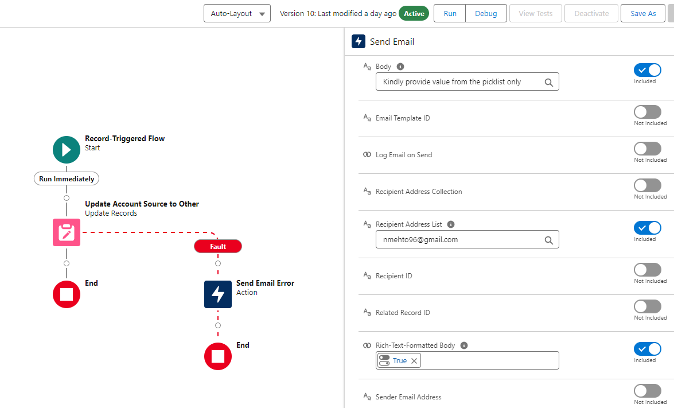Click End icon under Update Records
Image resolution: width=674 pixels, height=408 pixels.
click(67, 294)
